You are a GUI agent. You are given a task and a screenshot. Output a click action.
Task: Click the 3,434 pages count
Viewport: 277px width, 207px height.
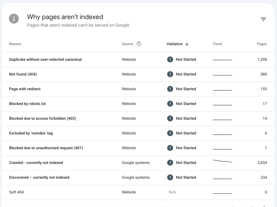pos(262,163)
